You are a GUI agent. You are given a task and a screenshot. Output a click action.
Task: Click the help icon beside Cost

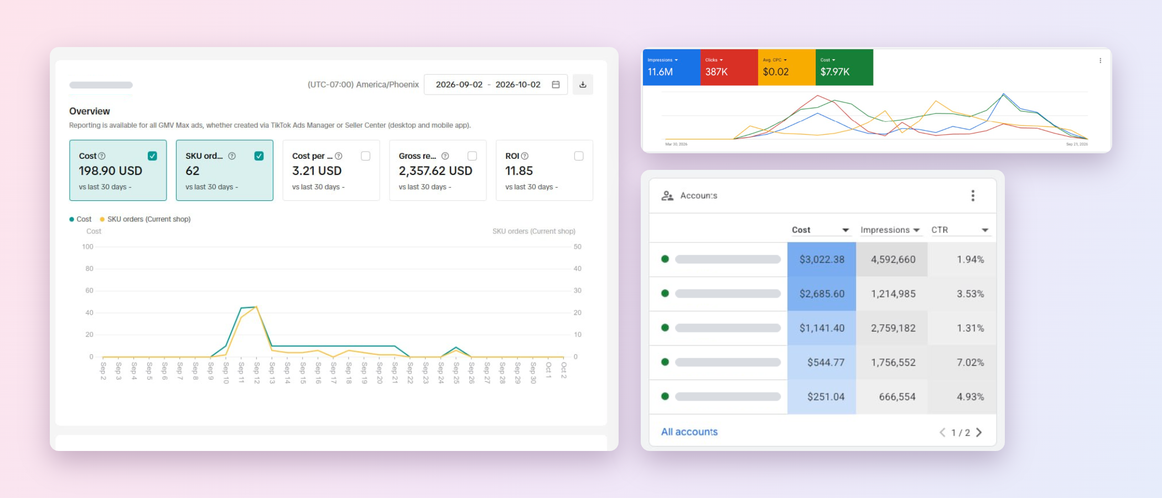click(102, 156)
